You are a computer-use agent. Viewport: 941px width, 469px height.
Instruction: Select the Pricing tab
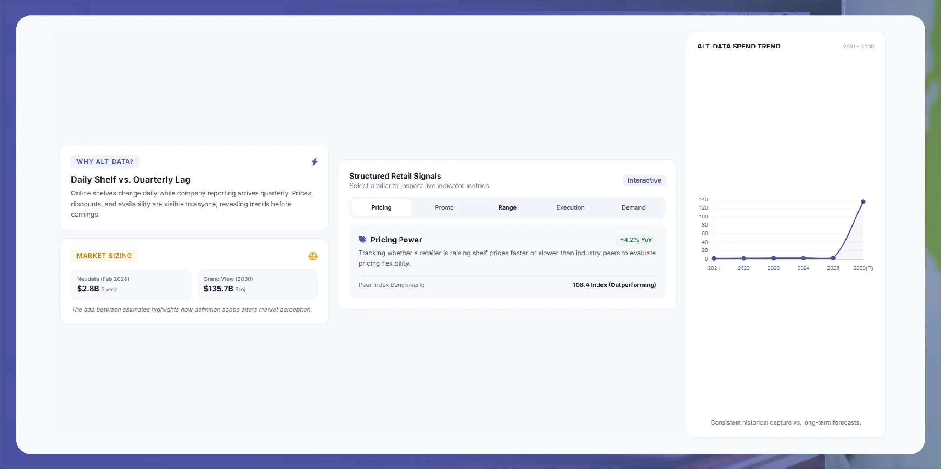381,207
